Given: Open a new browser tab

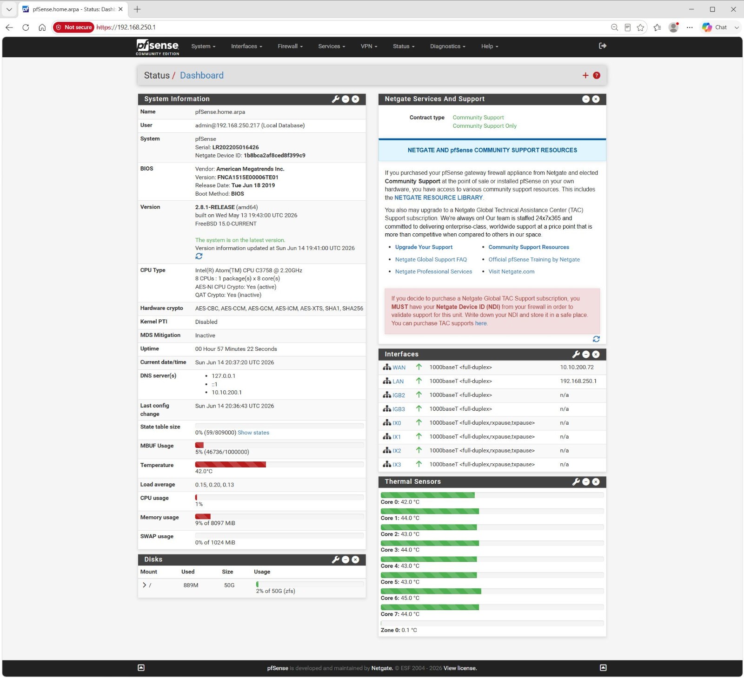Looking at the screenshot, I should pyautogui.click(x=137, y=9).
